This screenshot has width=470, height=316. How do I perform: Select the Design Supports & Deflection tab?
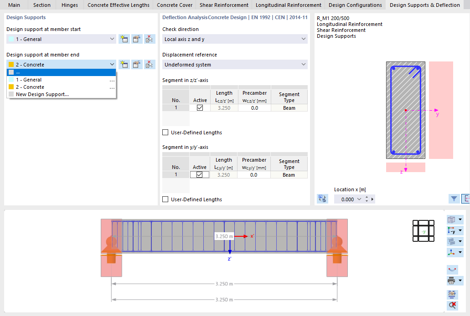tap(425, 5)
